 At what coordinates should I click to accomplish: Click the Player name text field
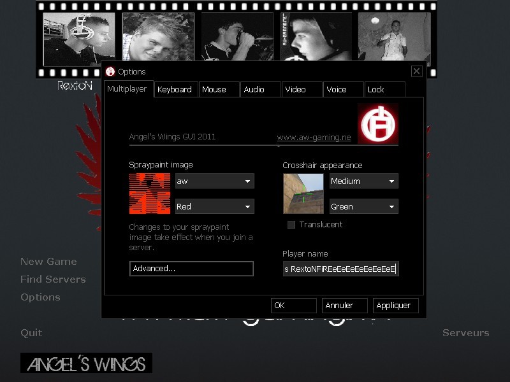tap(340, 269)
